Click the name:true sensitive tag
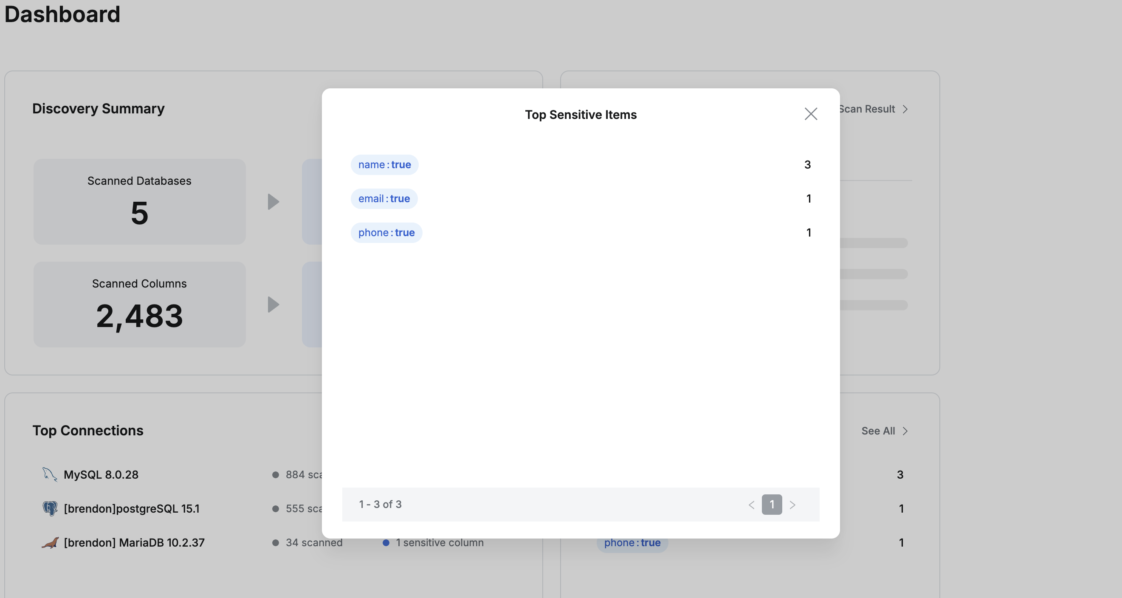1122x598 pixels. coord(384,165)
